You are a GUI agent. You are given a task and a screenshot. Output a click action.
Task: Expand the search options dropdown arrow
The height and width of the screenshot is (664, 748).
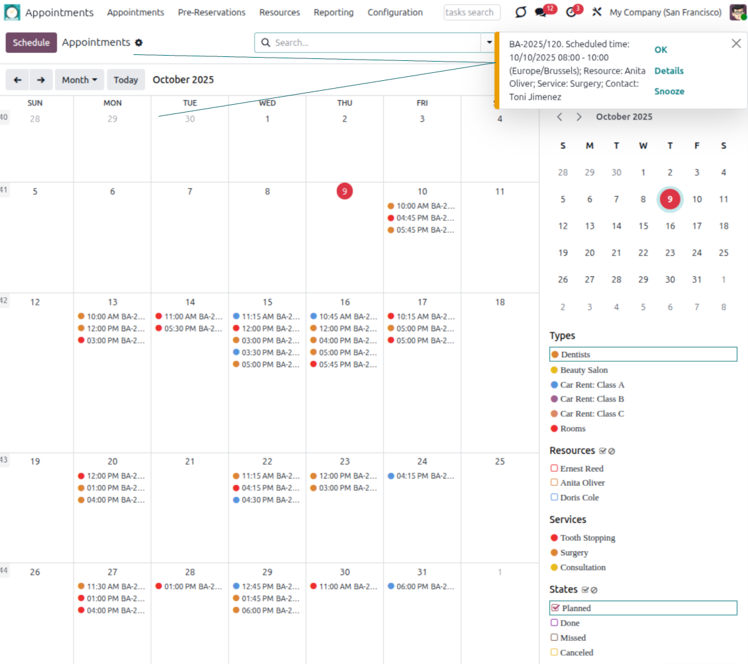point(489,42)
